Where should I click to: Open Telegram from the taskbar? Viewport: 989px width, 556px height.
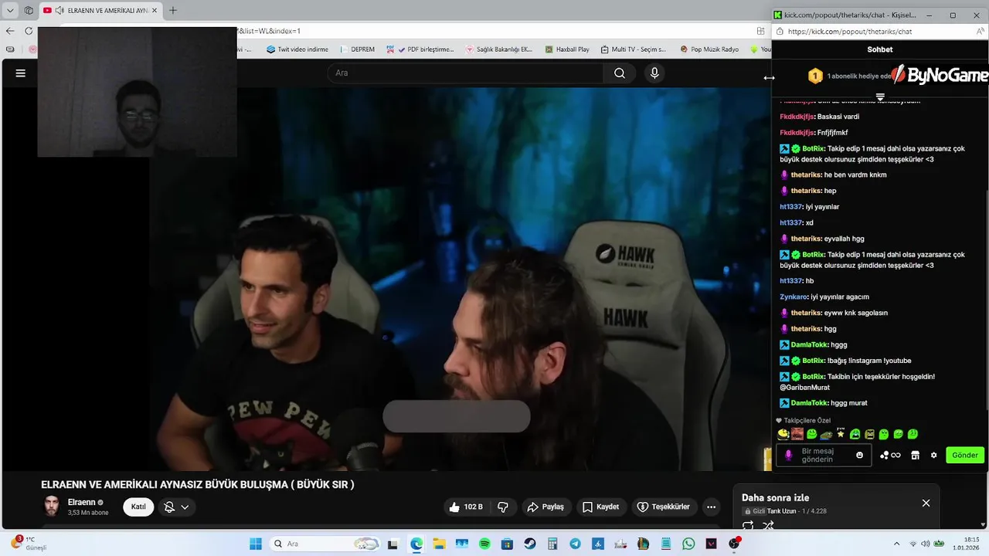575,544
